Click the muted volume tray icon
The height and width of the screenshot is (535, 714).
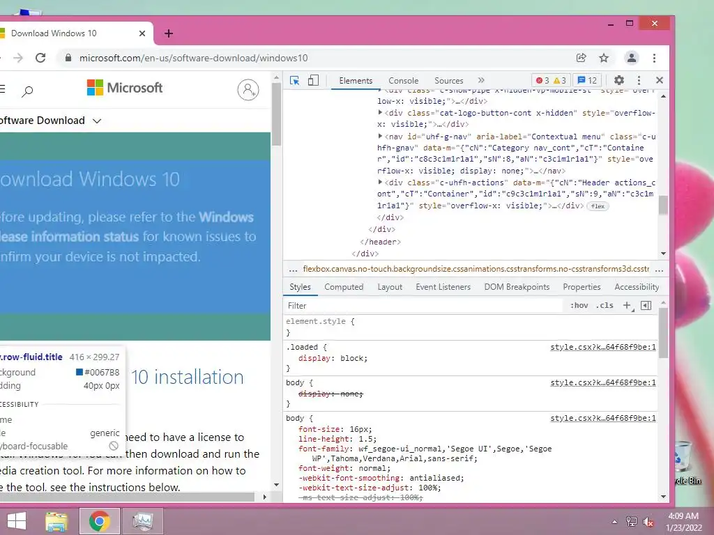tap(648, 522)
